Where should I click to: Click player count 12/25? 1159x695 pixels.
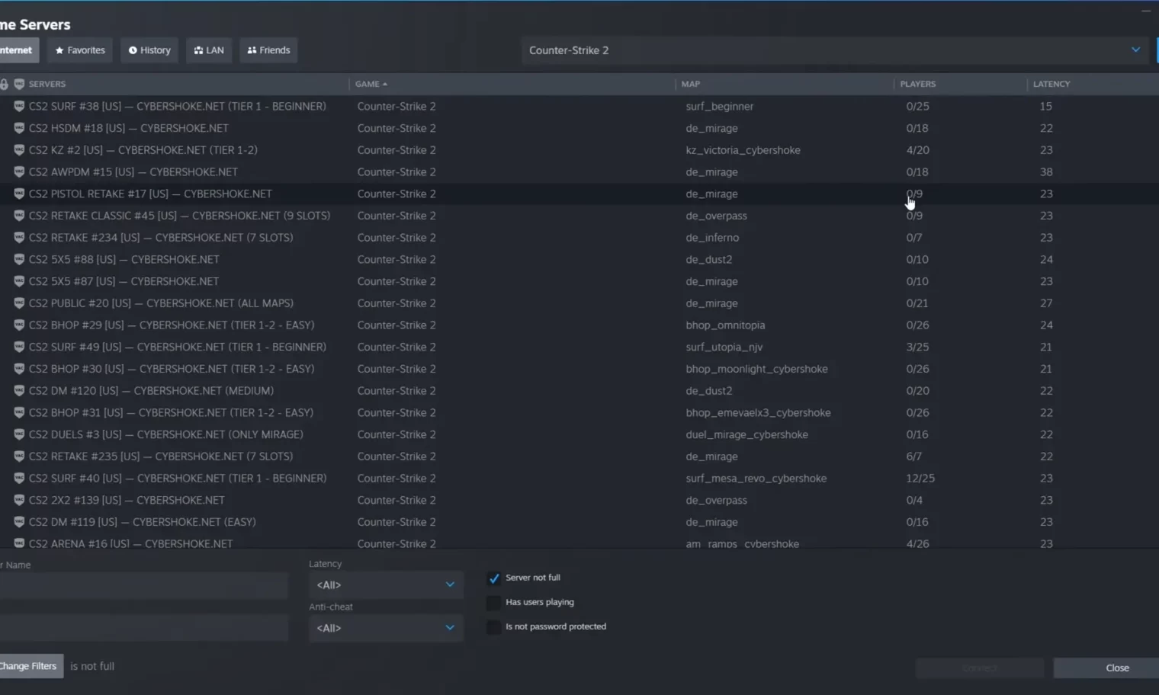pos(920,479)
